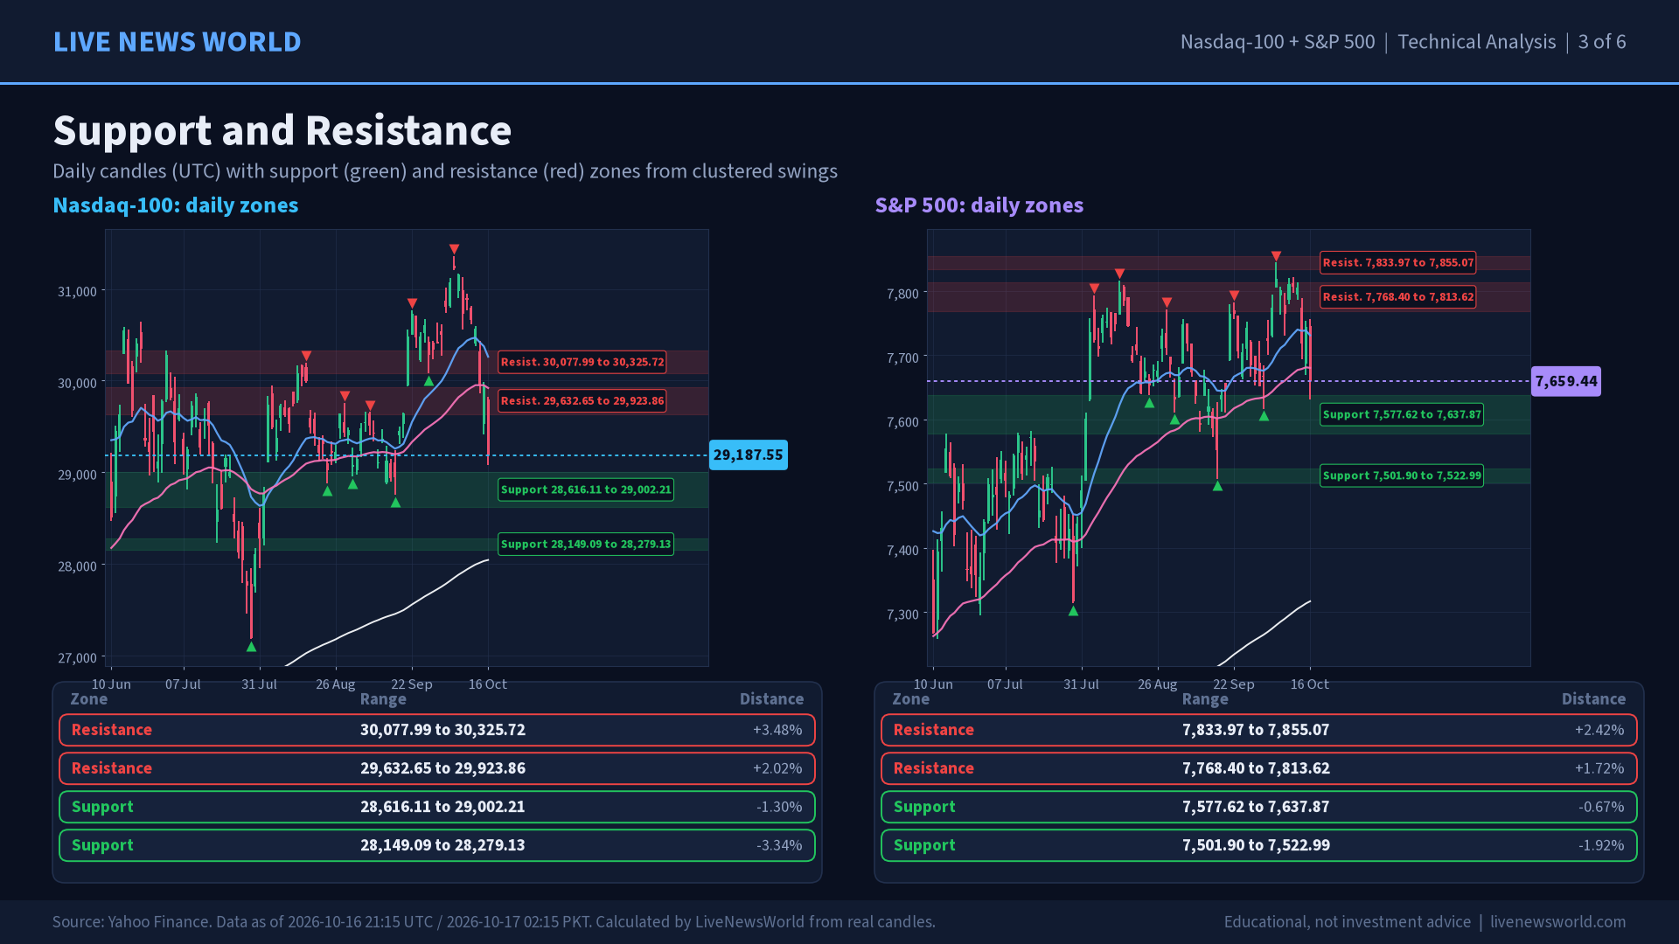Click chart label Support 28,149.09 to 28,279.13
The width and height of the screenshot is (1679, 944).
point(586,545)
